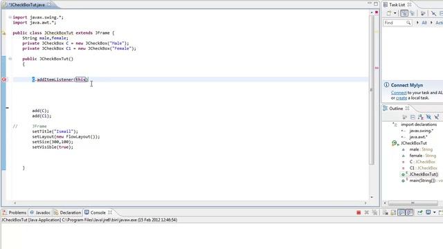443x249 pixels.
Task: Minimize the editor area
Action: (370, 3)
